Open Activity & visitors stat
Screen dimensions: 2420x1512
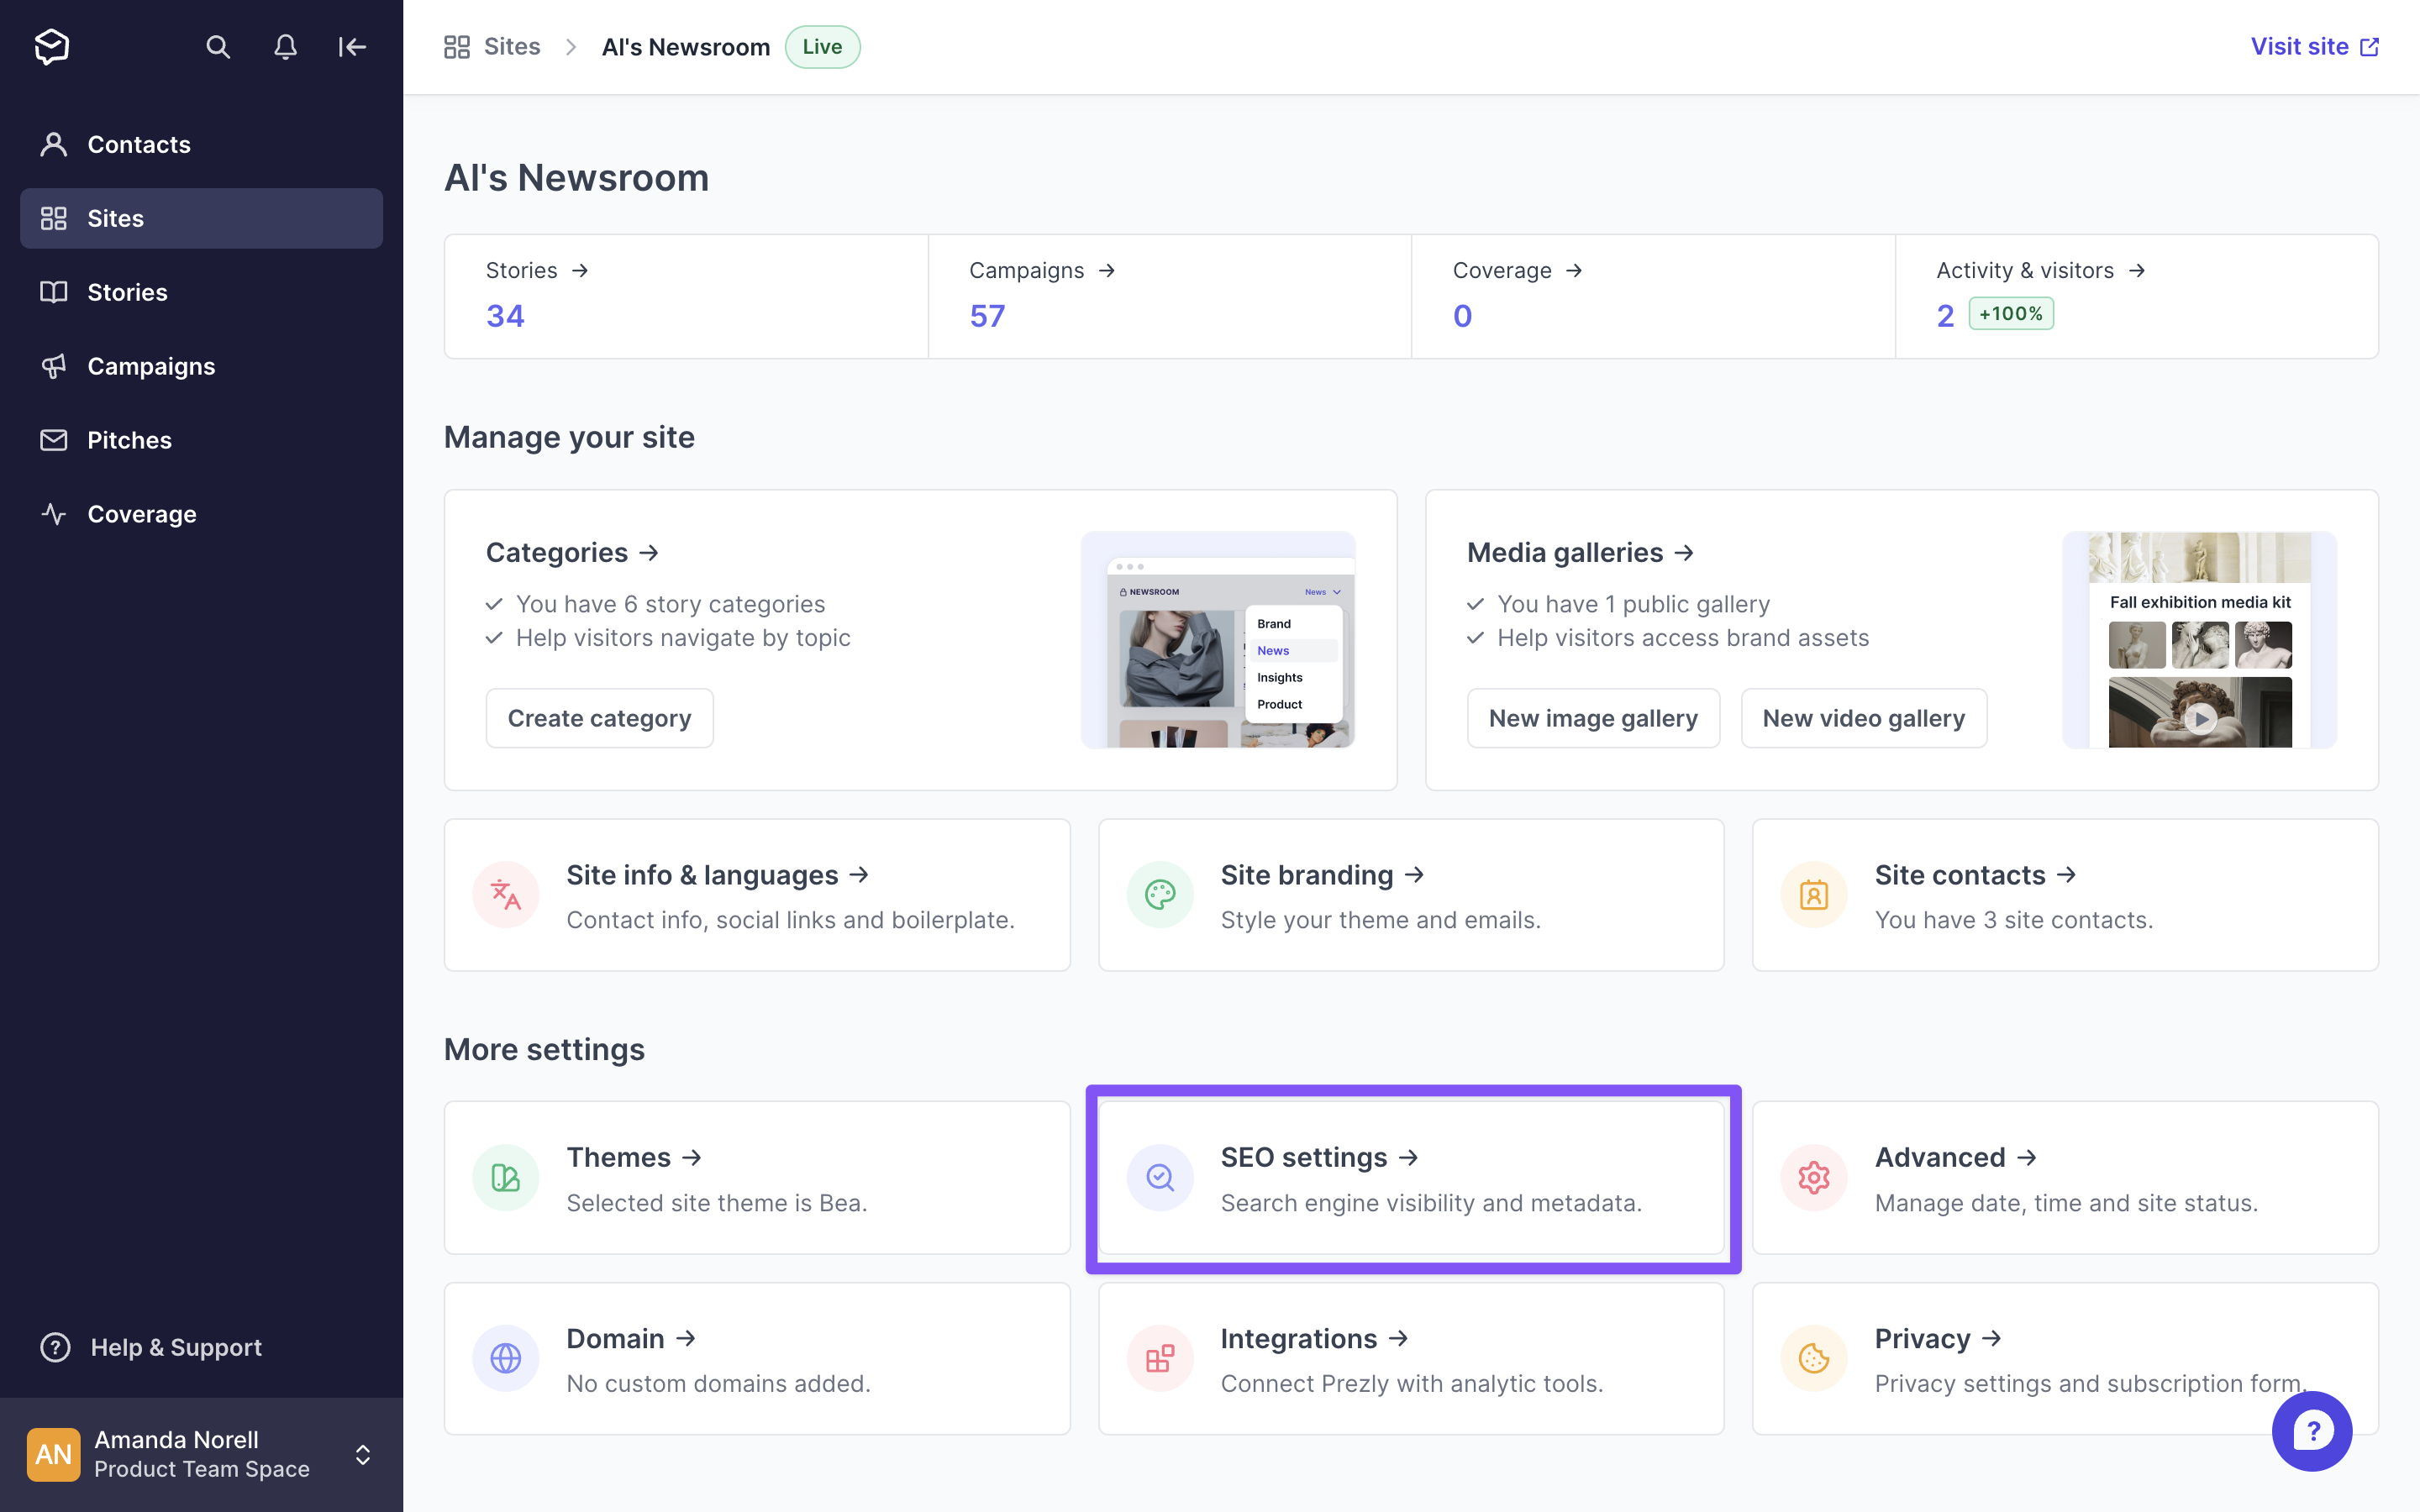2137,296
